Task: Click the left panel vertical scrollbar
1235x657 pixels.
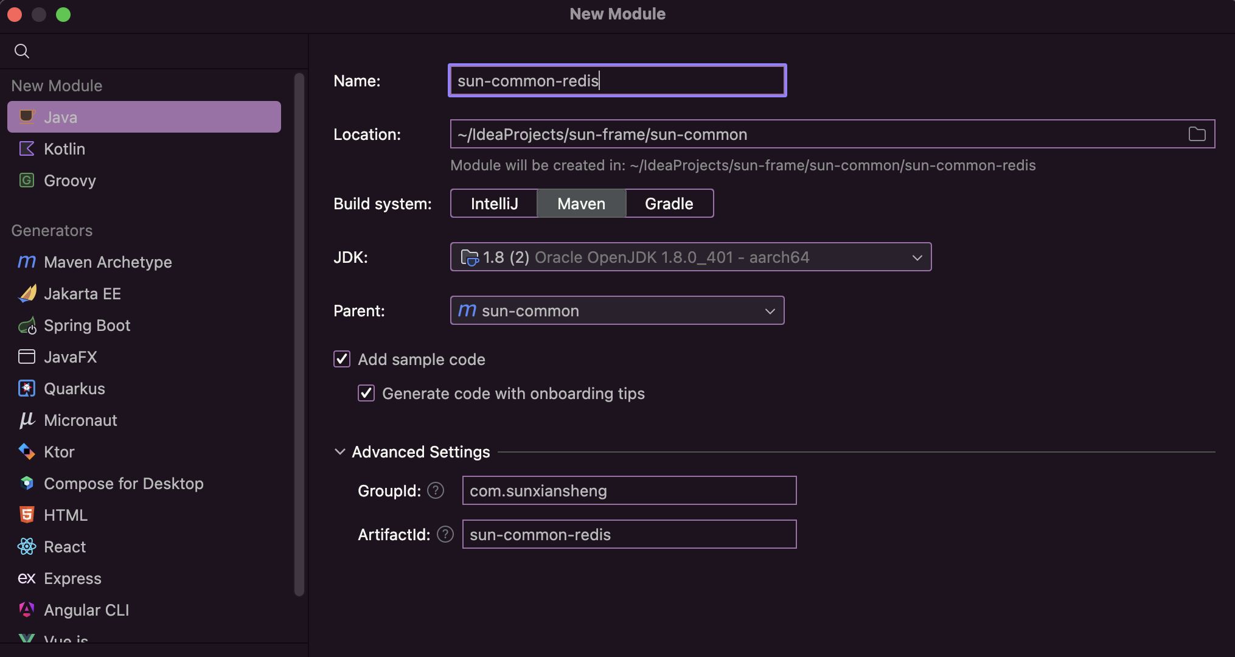Action: click(299, 335)
